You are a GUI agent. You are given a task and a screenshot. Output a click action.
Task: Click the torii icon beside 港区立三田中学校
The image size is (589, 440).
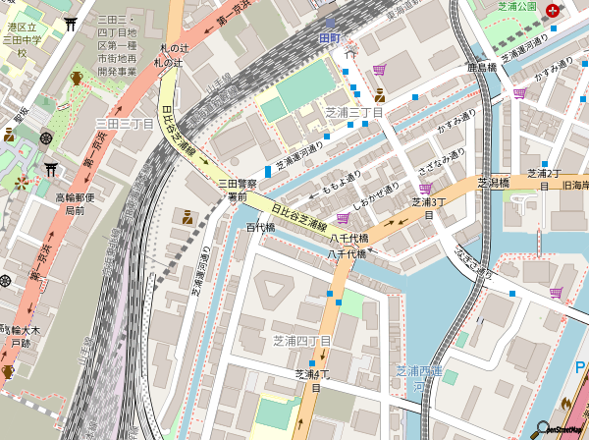coord(70,23)
